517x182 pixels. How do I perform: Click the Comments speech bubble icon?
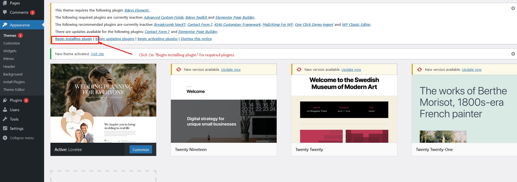coord(5,12)
